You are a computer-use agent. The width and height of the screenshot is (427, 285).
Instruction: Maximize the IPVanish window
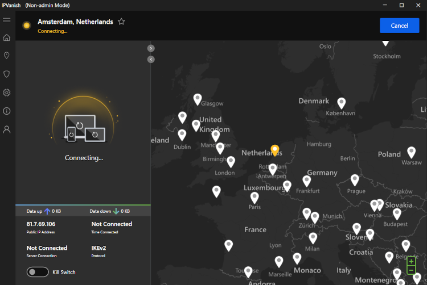pos(401,5)
